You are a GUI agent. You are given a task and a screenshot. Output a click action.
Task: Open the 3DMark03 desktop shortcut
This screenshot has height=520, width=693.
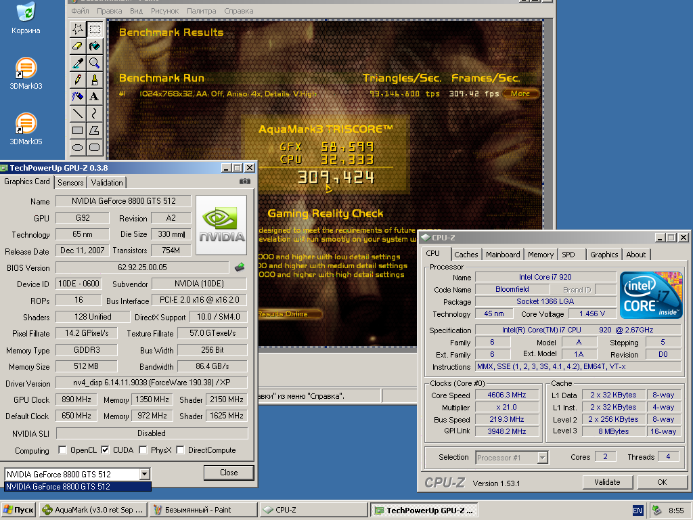coord(26,73)
